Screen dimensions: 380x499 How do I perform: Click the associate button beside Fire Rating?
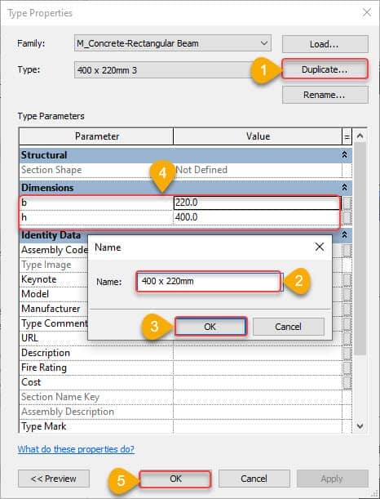pyautogui.click(x=347, y=368)
